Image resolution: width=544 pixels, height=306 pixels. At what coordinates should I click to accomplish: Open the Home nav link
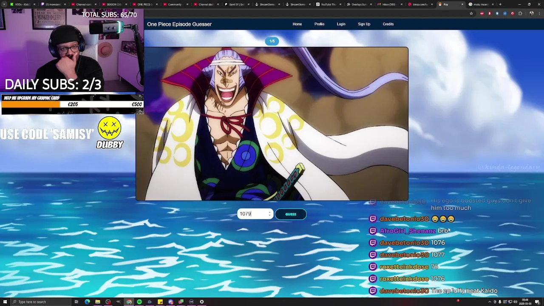297,24
